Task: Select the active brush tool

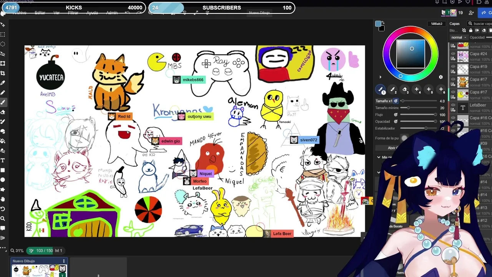Action: click(3, 102)
